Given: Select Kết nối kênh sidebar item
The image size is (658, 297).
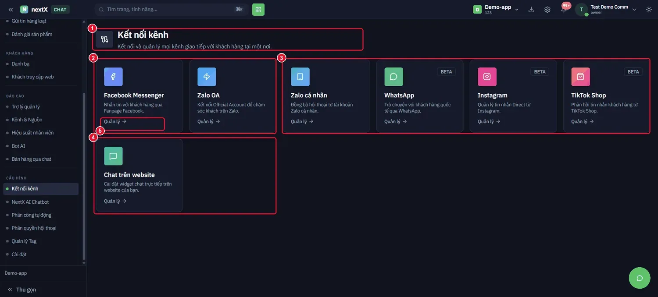Looking at the screenshot, I should click(41, 189).
